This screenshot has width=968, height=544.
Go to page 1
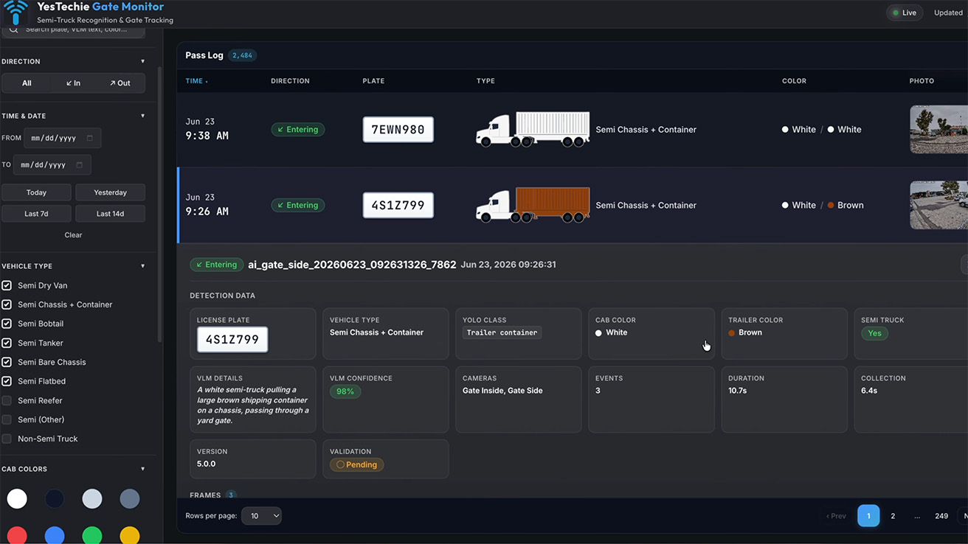pyautogui.click(x=868, y=516)
